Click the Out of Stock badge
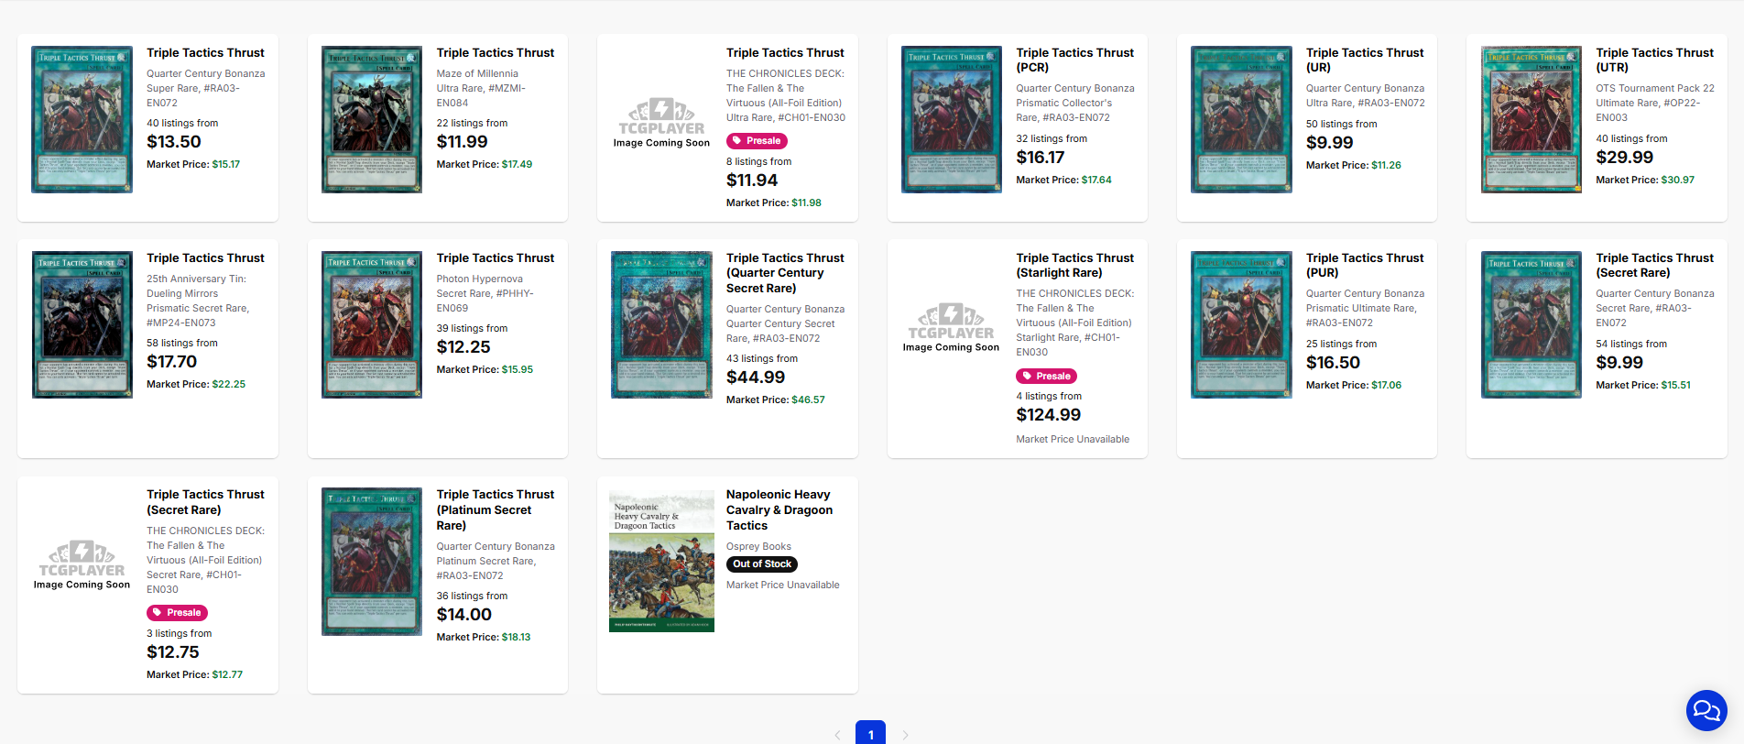Screen dimensions: 1744x744 click(x=762, y=564)
